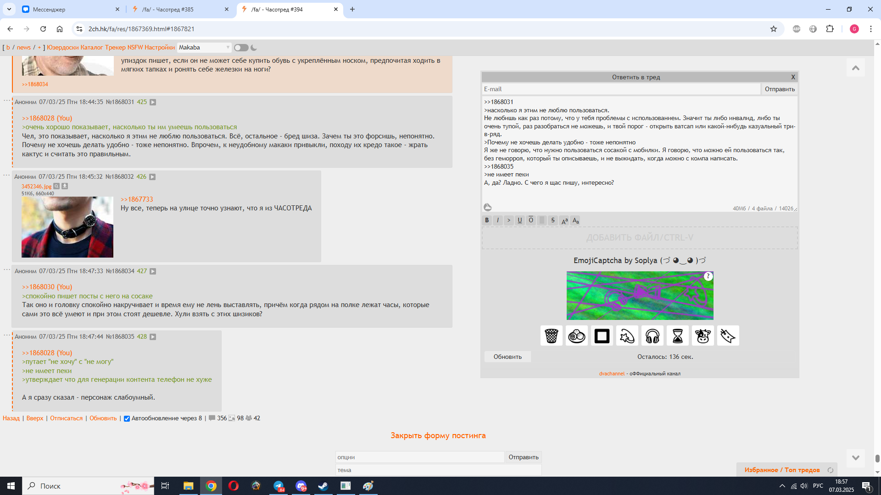The image size is (881, 495).
Task: Open sticker picker icon below text area
Action: coord(488,208)
